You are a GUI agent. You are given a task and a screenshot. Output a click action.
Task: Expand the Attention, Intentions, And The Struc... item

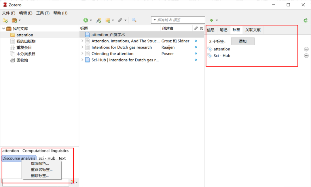[x=82, y=41]
